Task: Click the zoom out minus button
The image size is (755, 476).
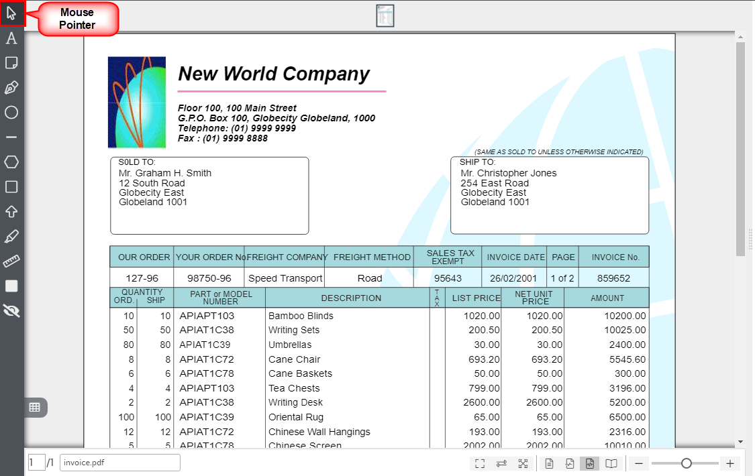Action: [x=640, y=463]
